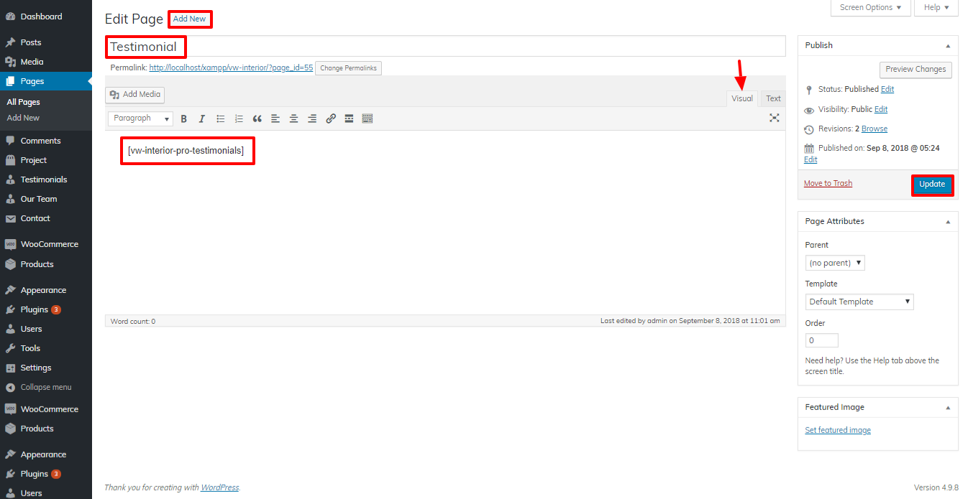The height and width of the screenshot is (499, 968).
Task: Open the Paragraph format dropdown
Action: (x=140, y=118)
